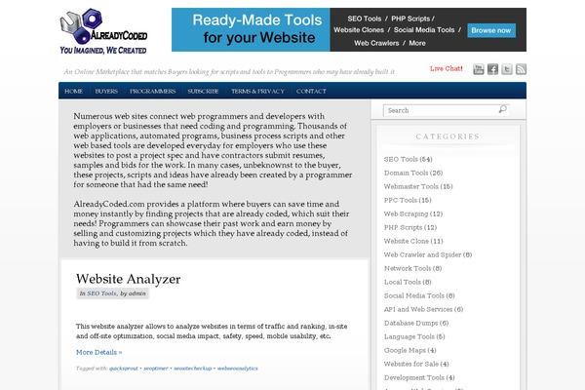
Task: Open the Programmers menu item
Action: (153, 91)
